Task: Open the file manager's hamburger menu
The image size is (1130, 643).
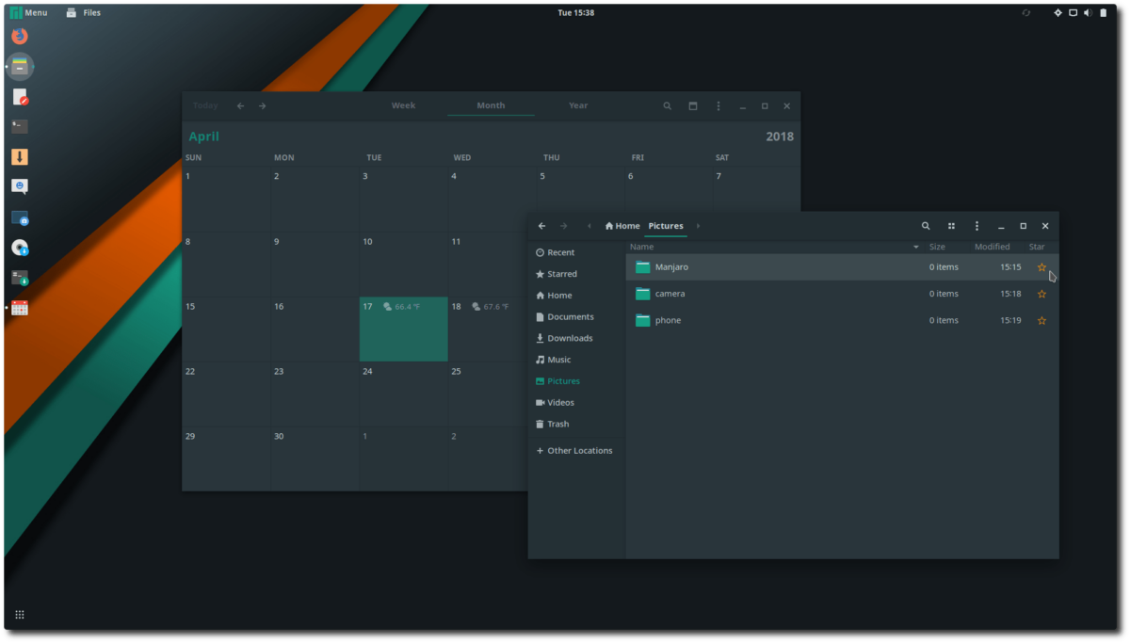Action: click(x=977, y=226)
